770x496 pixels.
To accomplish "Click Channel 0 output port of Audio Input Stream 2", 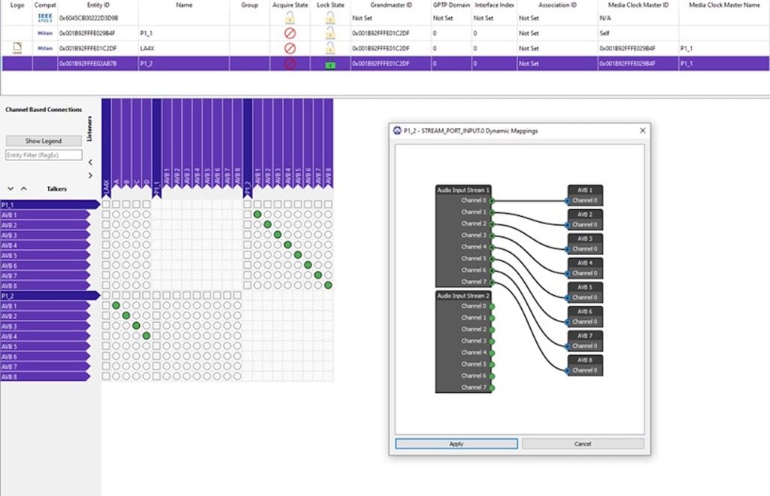I will click(492, 306).
